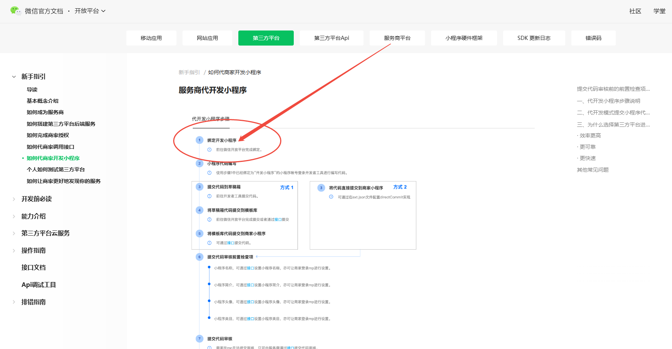Open the 社区 link
672x349 pixels.
tap(635, 11)
